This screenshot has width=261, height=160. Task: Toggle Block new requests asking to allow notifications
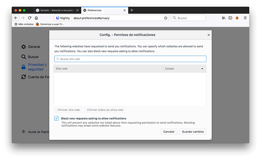pos(56,119)
